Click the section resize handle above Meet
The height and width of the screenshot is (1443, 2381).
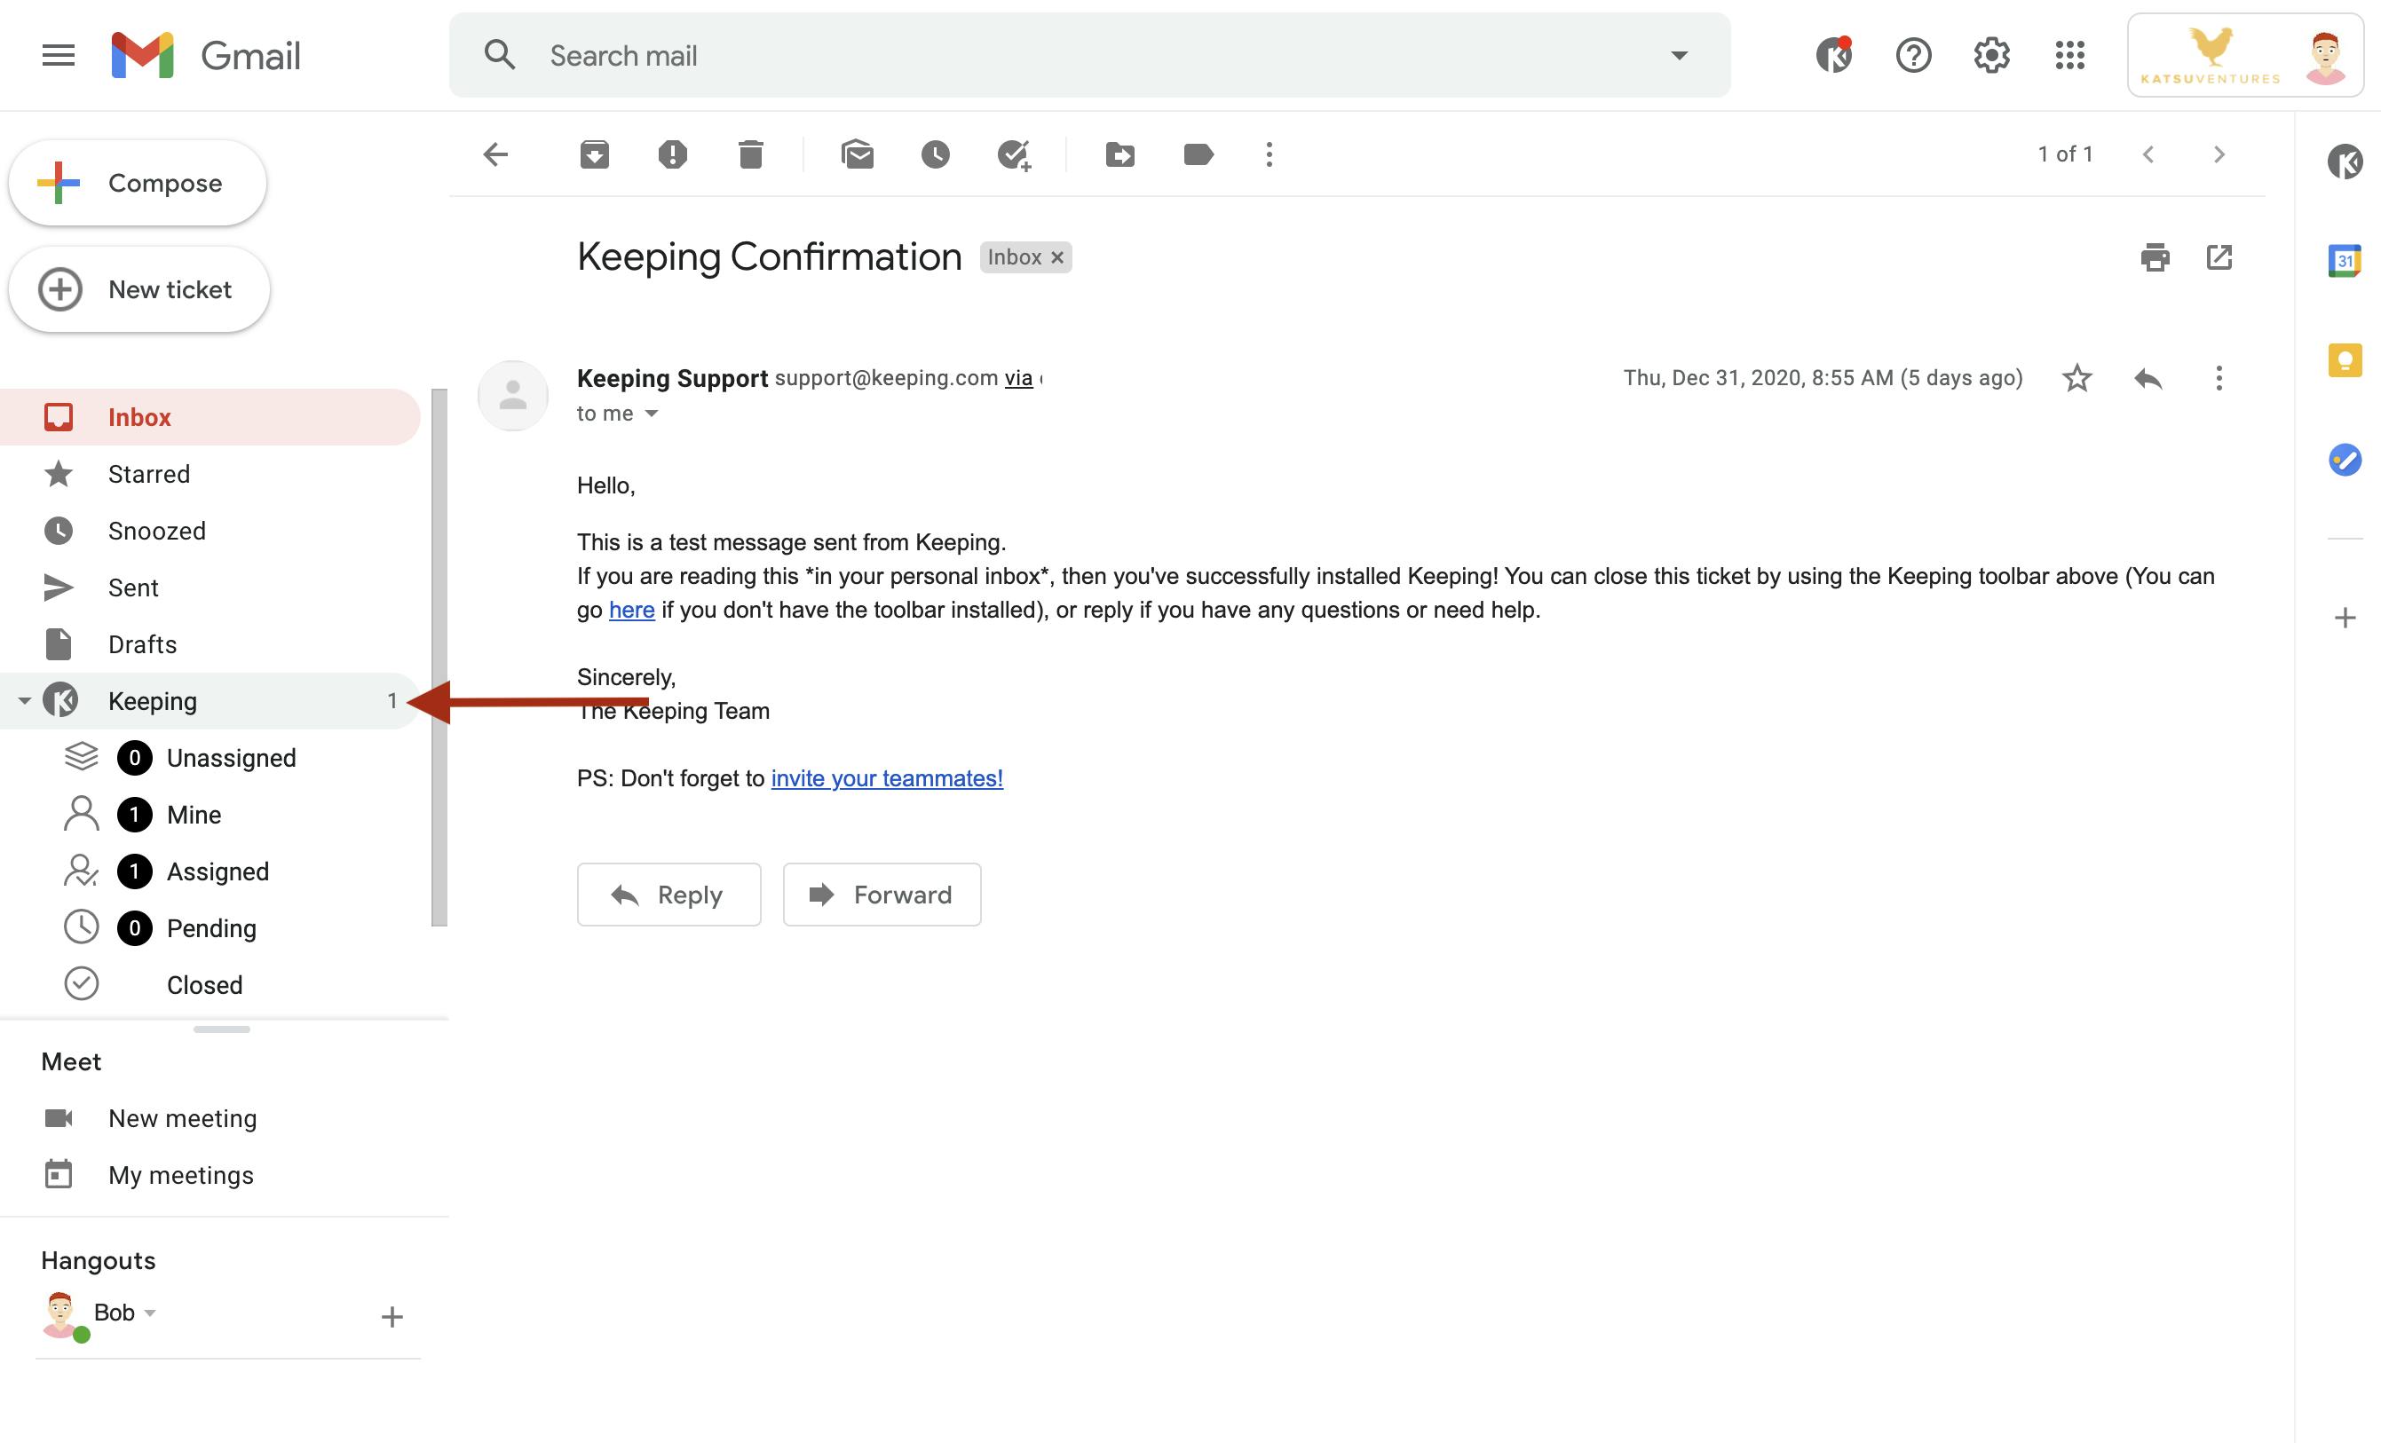click(x=221, y=1029)
